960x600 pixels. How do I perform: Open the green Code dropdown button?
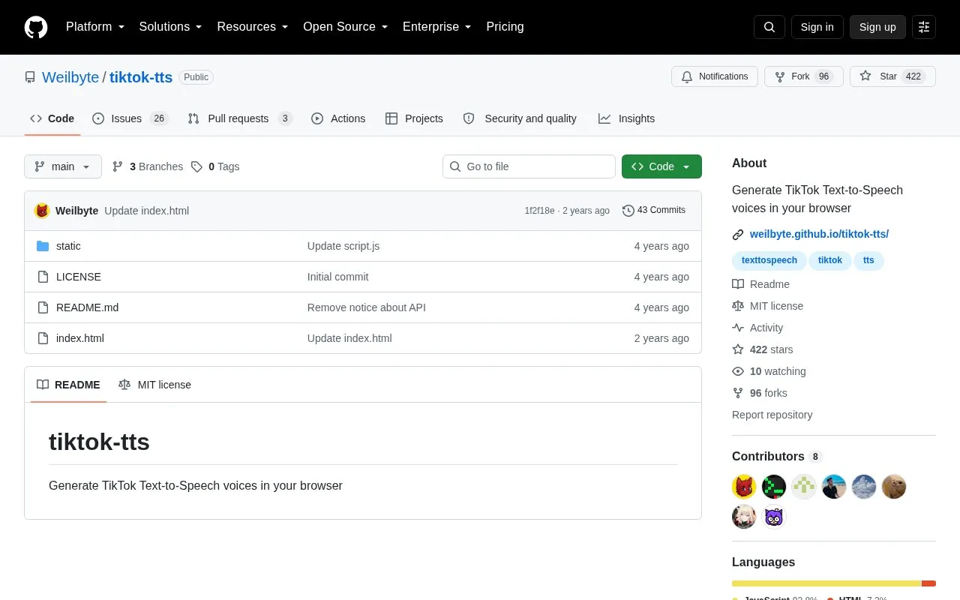tap(661, 166)
